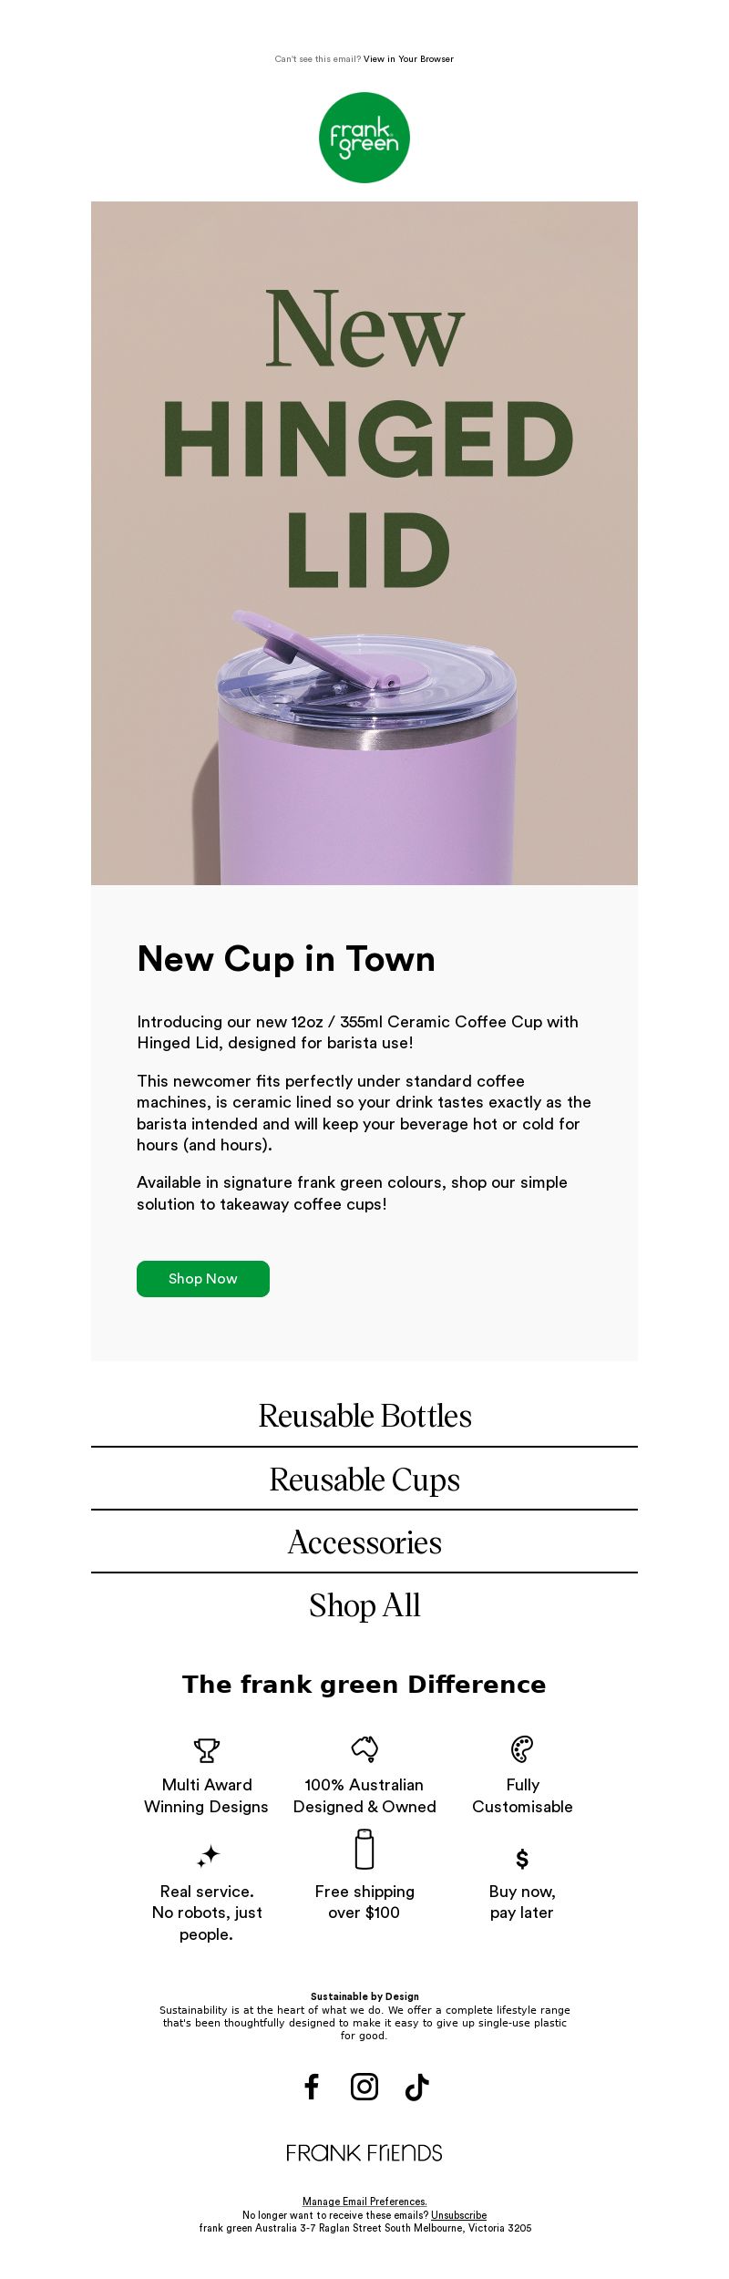Click the dollar sign pay later icon
The width and height of the screenshot is (729, 2279).
(x=522, y=1859)
